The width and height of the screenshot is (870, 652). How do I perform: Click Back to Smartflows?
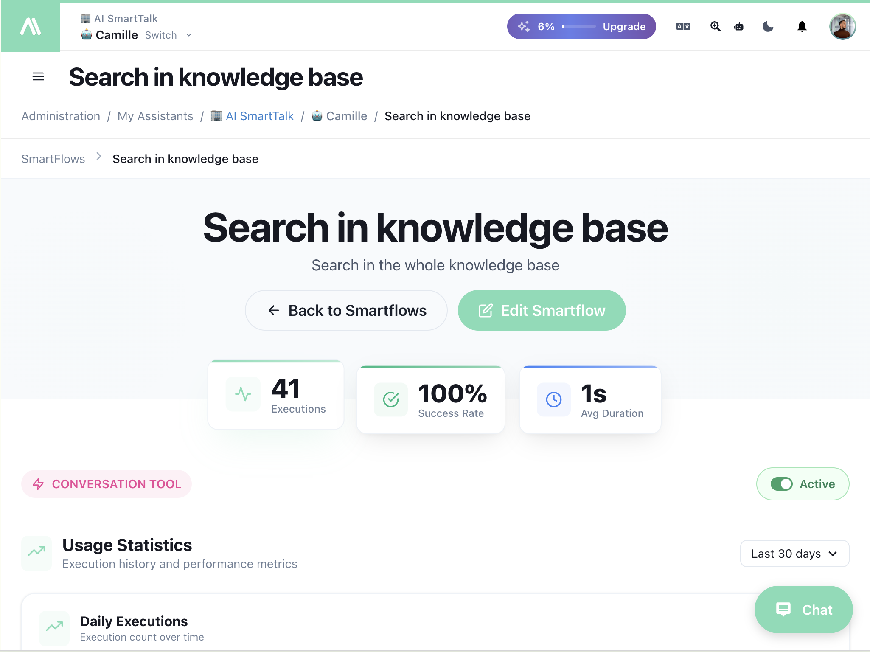(346, 310)
